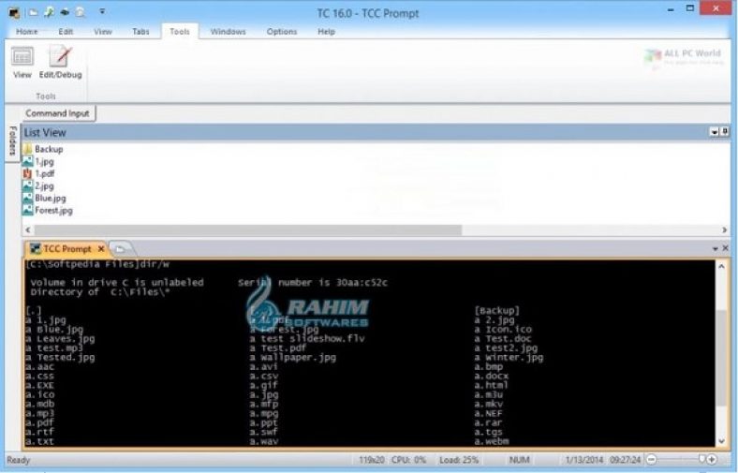Open the List View pane options dropdown

[x=714, y=132]
